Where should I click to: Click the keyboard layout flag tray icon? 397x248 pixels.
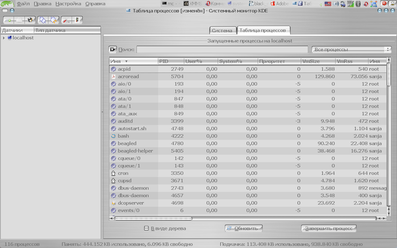click(x=328, y=4)
